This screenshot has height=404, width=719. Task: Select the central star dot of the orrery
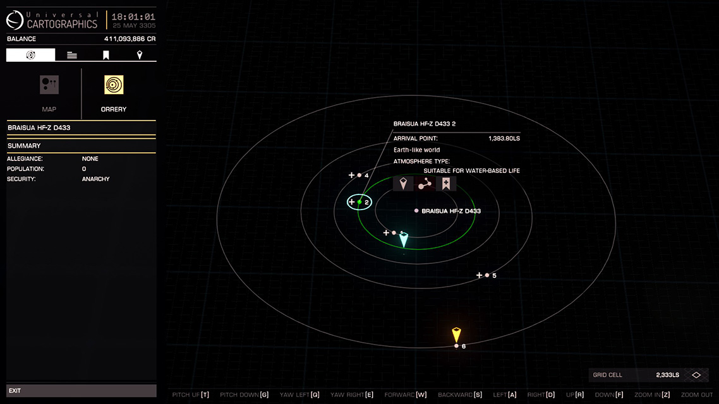(416, 211)
